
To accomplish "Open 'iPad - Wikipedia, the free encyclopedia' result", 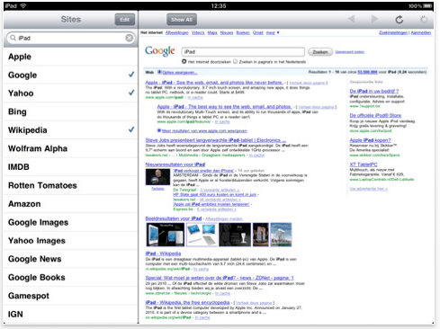I will point(187,302).
